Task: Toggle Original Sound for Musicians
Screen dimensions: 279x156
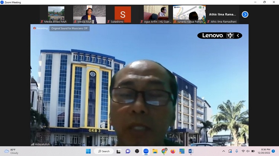Action: coord(70,29)
